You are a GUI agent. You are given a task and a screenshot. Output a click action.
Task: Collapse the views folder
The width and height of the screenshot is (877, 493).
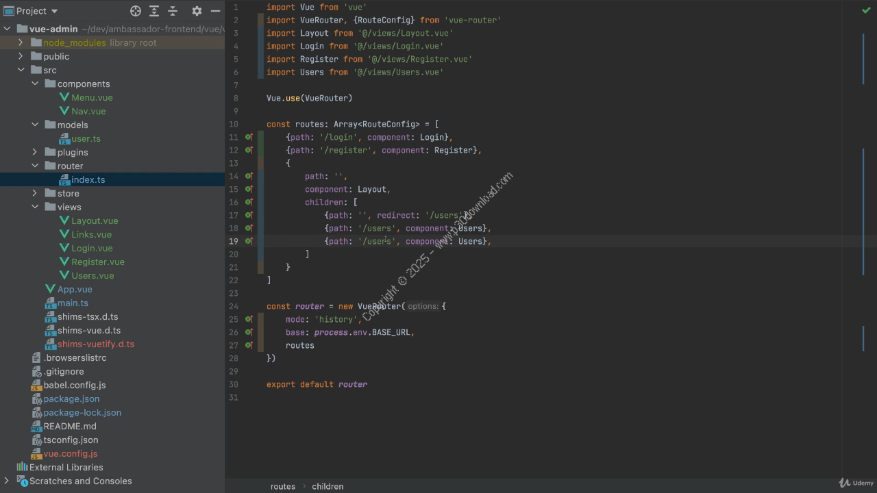(x=35, y=207)
